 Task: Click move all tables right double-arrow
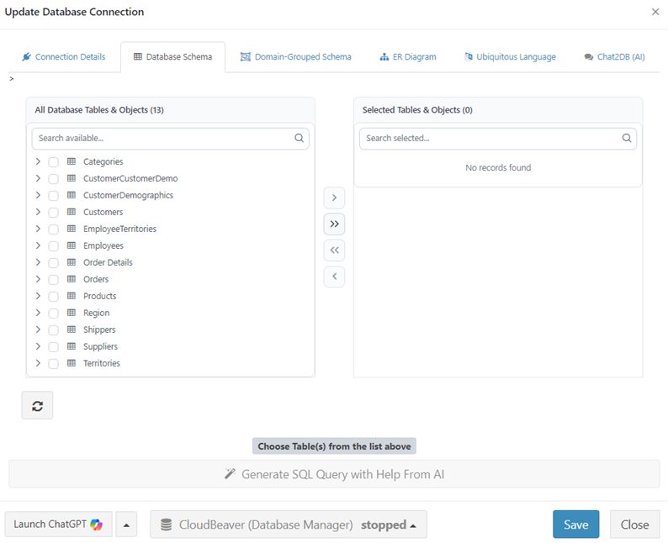(334, 224)
